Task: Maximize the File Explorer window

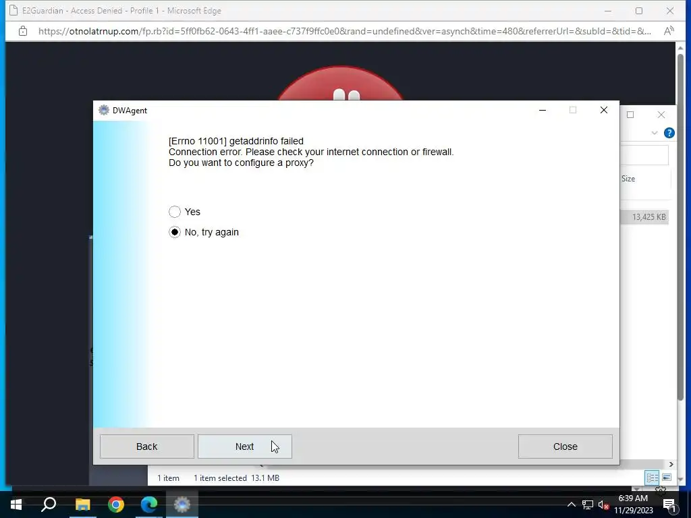Action: [x=630, y=115]
